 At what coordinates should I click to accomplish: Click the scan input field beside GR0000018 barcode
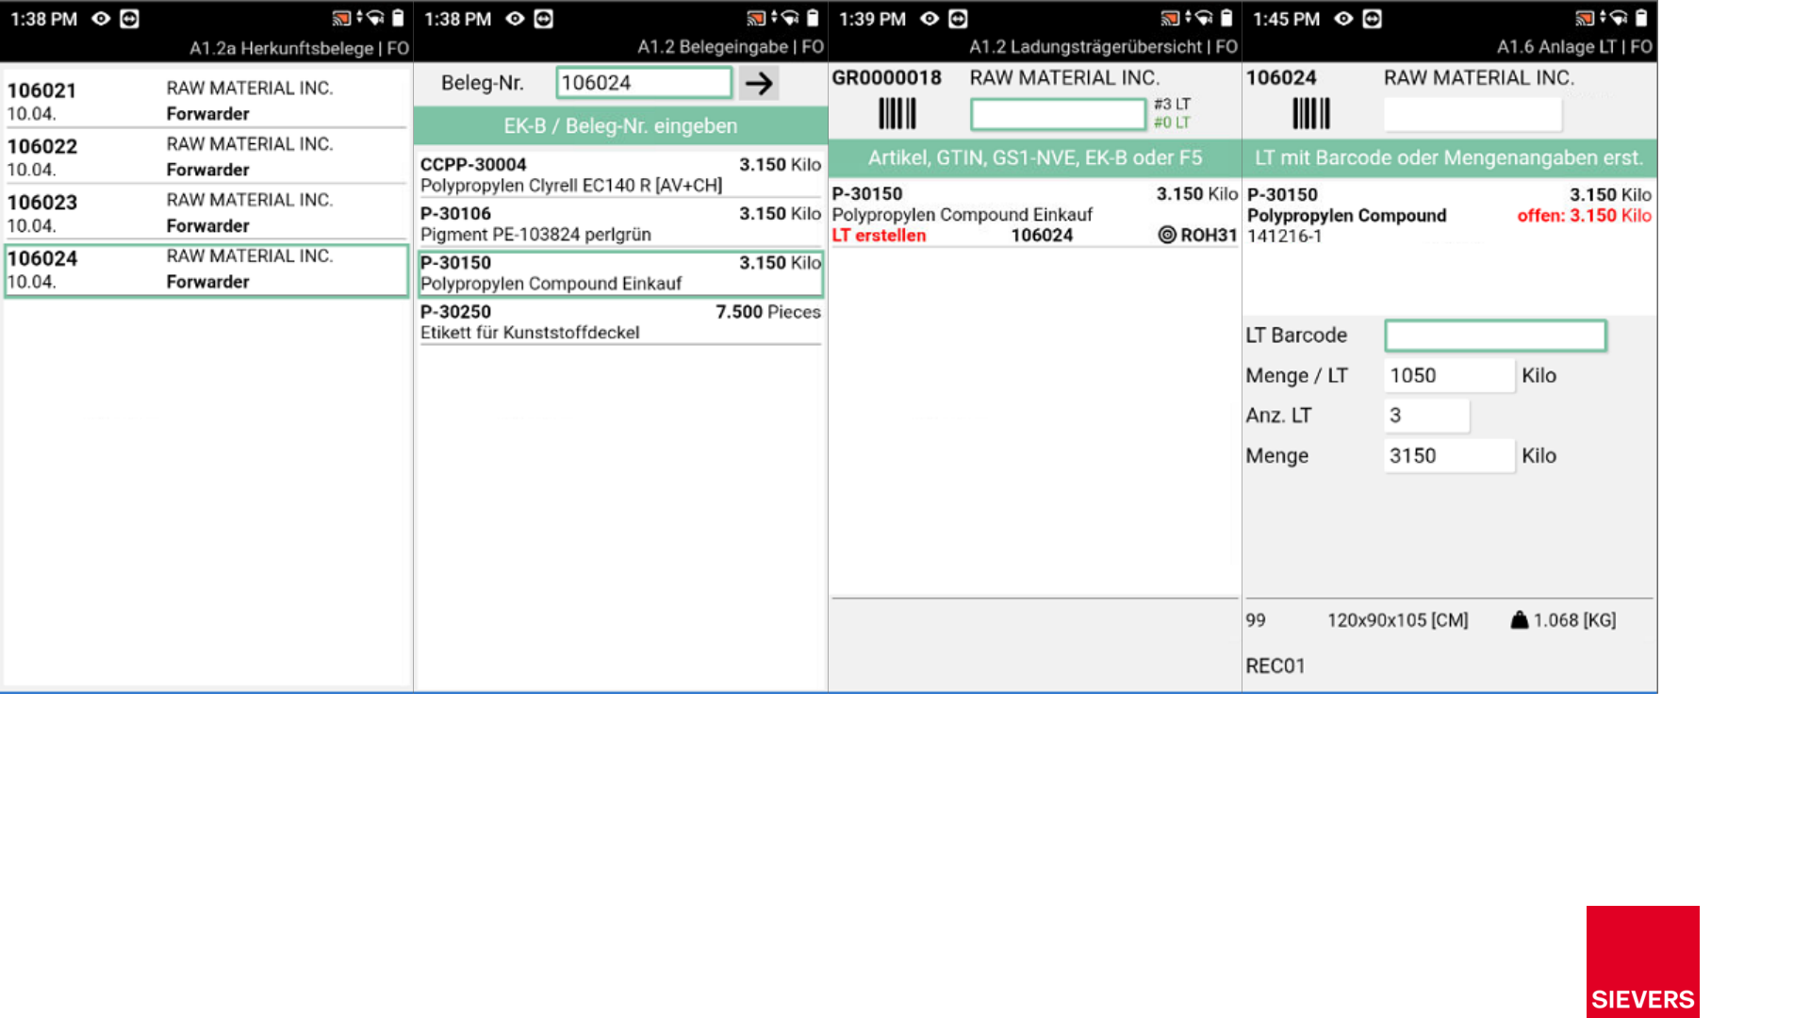point(1058,114)
